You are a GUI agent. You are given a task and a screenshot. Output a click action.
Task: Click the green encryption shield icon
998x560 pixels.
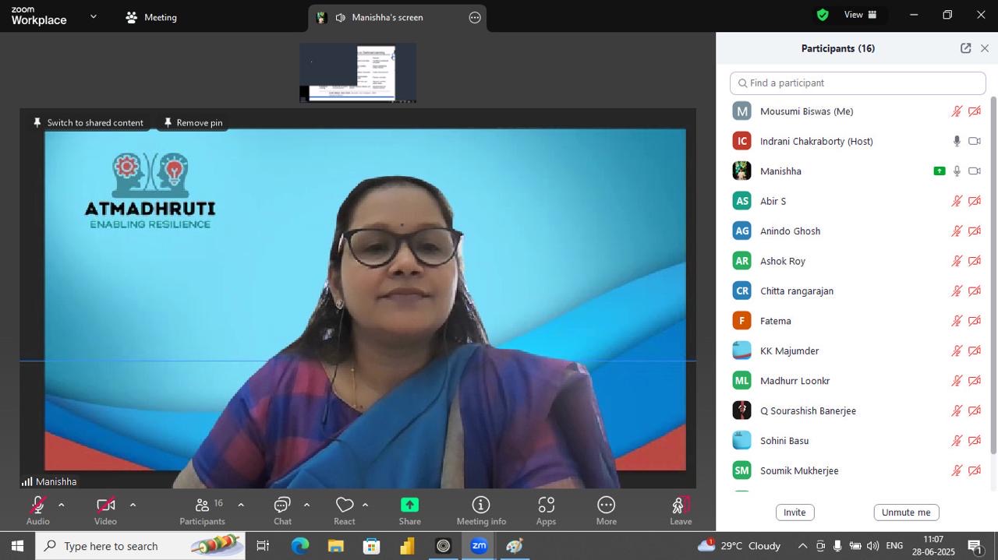[823, 15]
